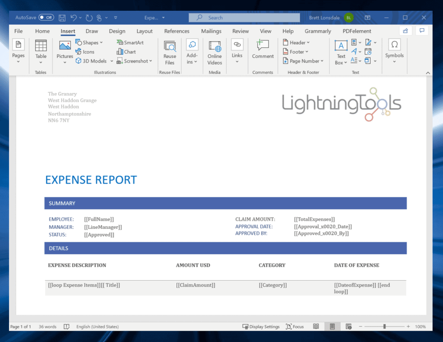Click the Search box in title bar

[x=244, y=18]
